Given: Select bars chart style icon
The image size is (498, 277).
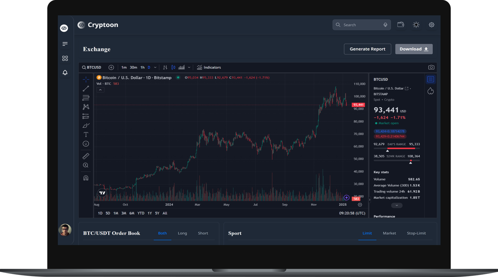Looking at the screenshot, I should tap(165, 67).
